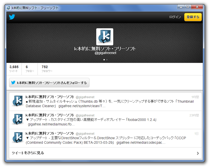Open the gigafree.net/system/clean/T… link
Viewport: 210px width, 168px height.
coord(82,106)
